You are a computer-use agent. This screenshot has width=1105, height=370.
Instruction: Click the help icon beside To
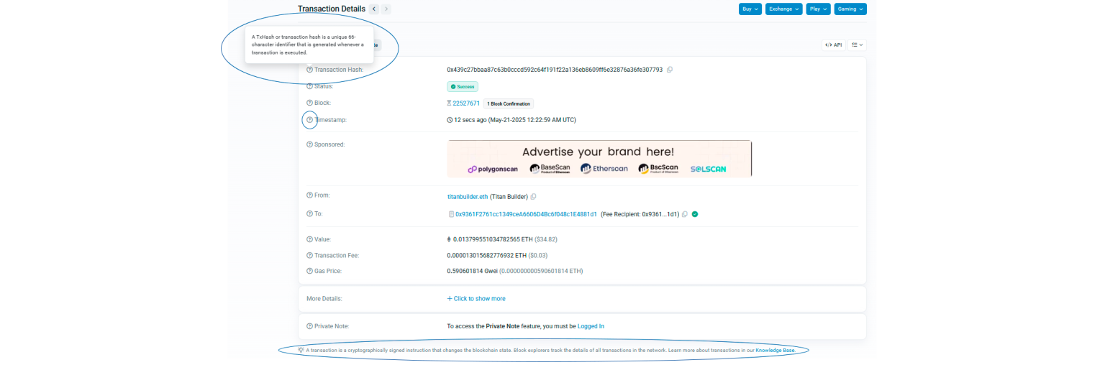pyautogui.click(x=309, y=214)
